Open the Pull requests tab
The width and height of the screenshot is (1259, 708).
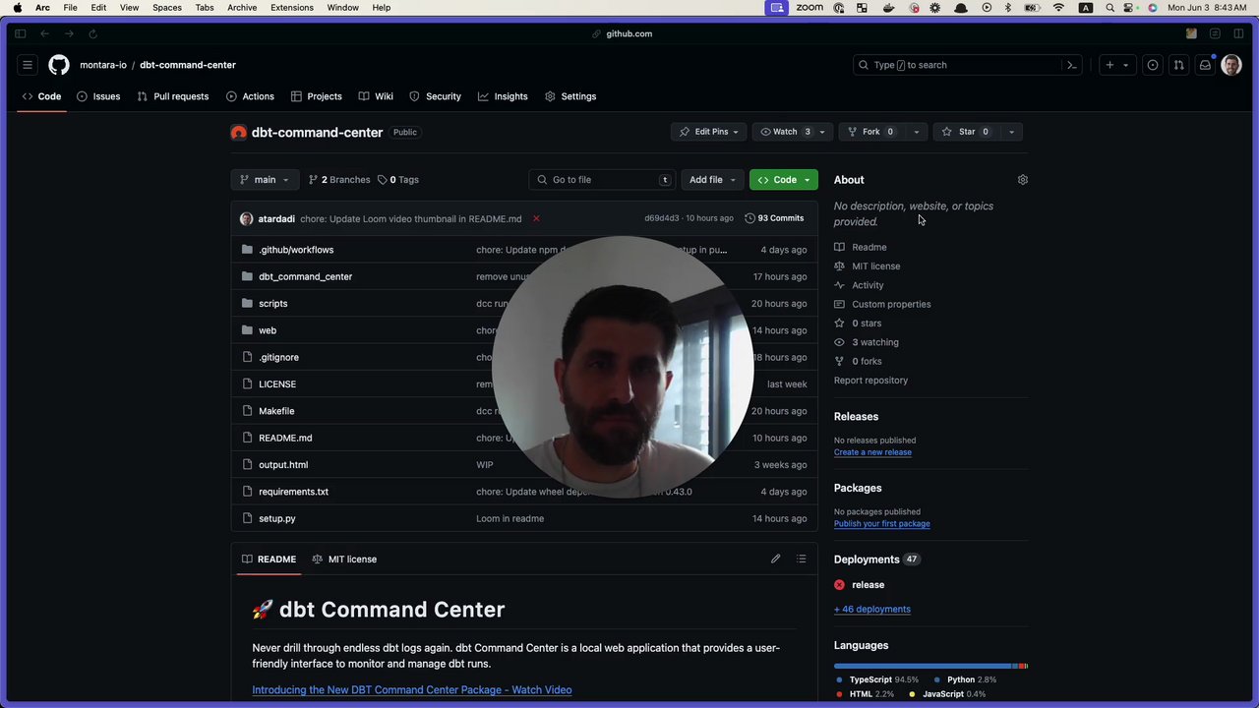tap(173, 96)
